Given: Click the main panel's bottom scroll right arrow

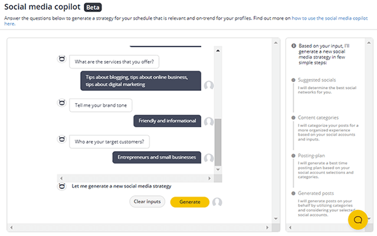Looking at the screenshot, I should coord(267,227).
